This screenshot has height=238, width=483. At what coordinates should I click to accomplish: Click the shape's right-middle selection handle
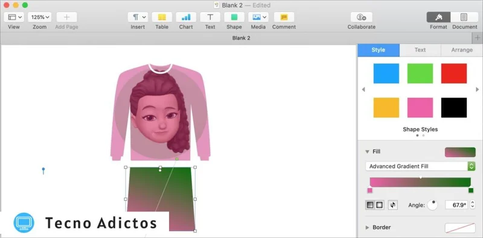pyautogui.click(x=195, y=199)
